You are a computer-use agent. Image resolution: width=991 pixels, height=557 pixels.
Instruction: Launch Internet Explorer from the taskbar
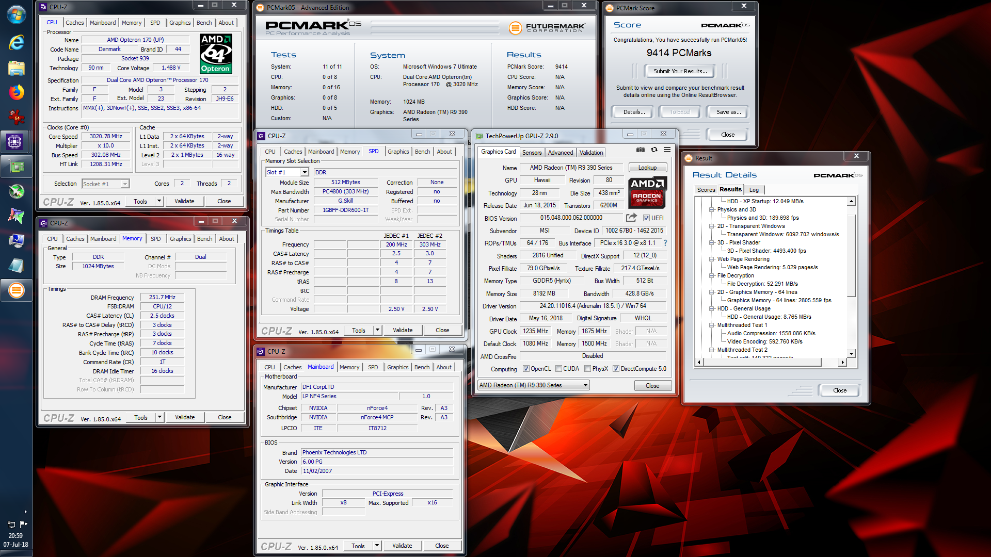pyautogui.click(x=16, y=42)
